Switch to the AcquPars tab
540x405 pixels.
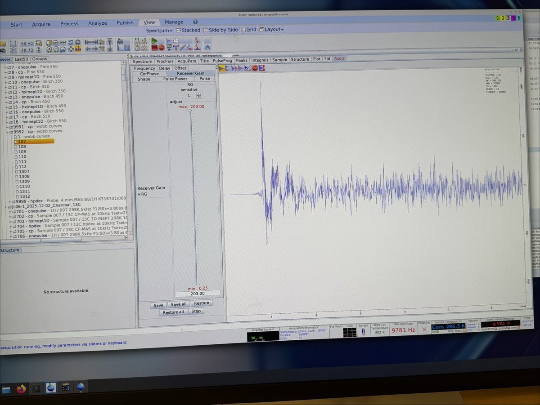click(187, 61)
